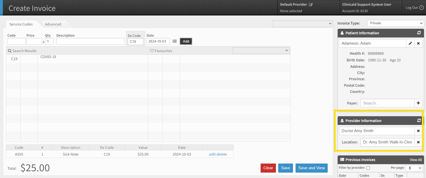Select the C19 COVID-19 search result

77,59
